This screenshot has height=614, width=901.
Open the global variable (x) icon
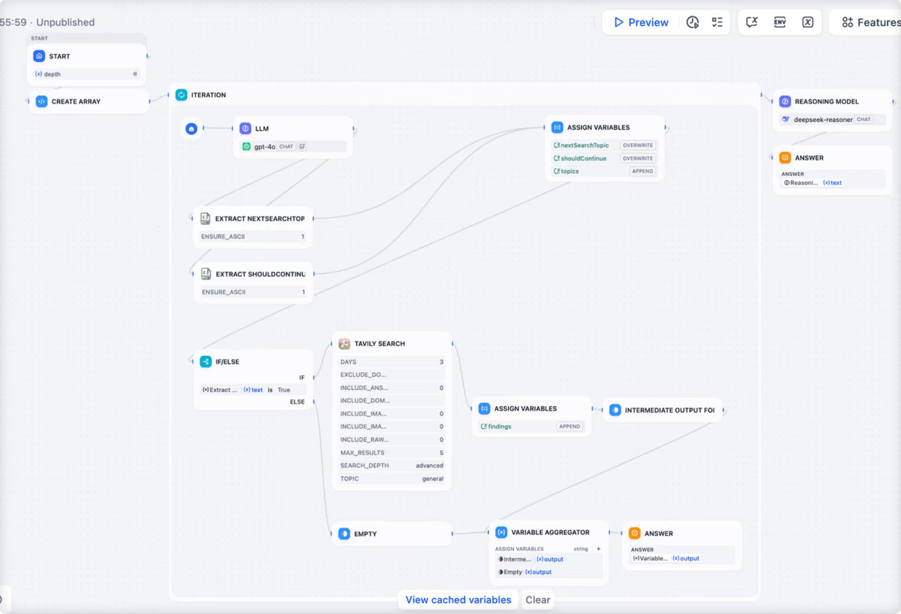tap(808, 22)
